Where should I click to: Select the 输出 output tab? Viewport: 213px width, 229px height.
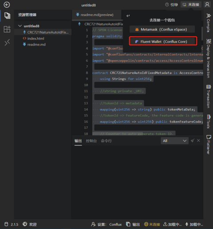tap(78, 141)
